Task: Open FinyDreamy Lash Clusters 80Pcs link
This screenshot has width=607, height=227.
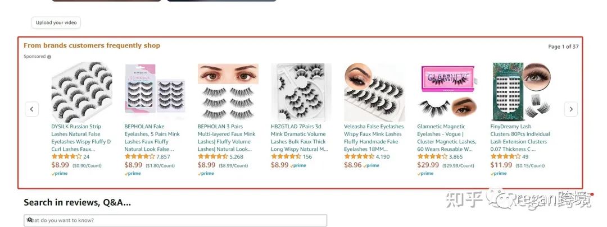Action: (520, 138)
